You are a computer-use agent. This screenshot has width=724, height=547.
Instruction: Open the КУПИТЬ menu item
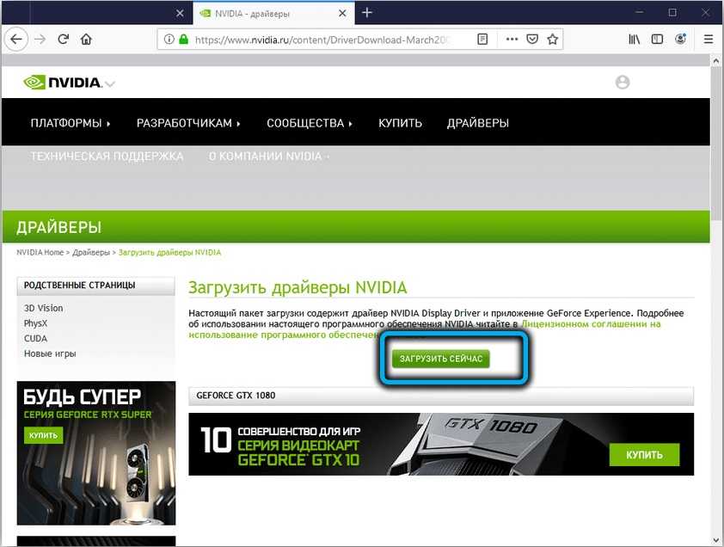point(400,123)
